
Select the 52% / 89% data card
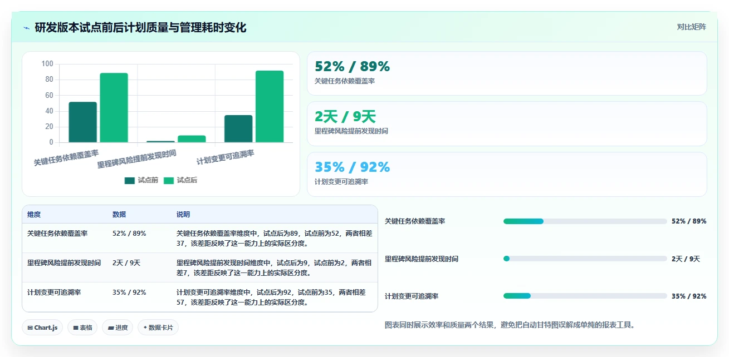pos(507,73)
